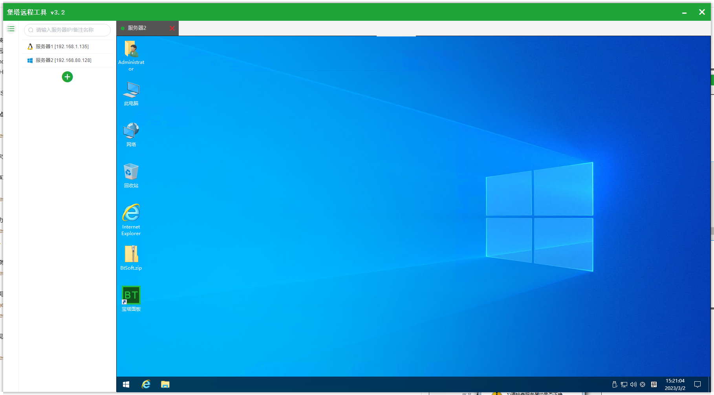Click the volume speaker tray icon

point(633,384)
